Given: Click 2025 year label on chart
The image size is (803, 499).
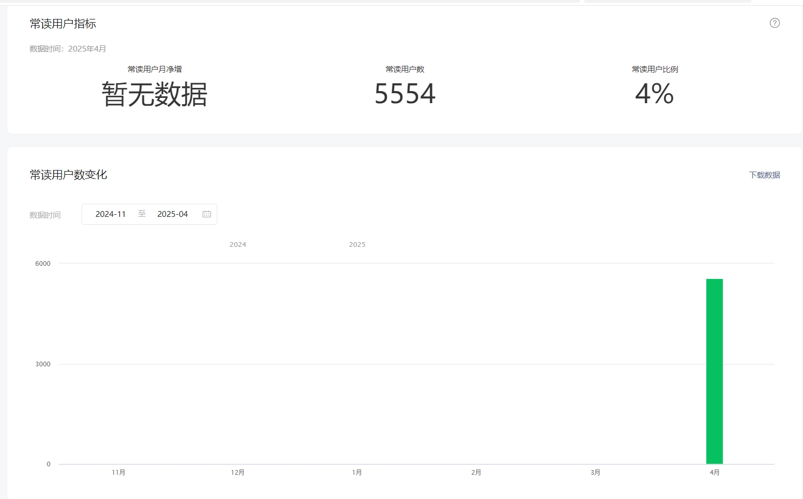Looking at the screenshot, I should coord(357,245).
